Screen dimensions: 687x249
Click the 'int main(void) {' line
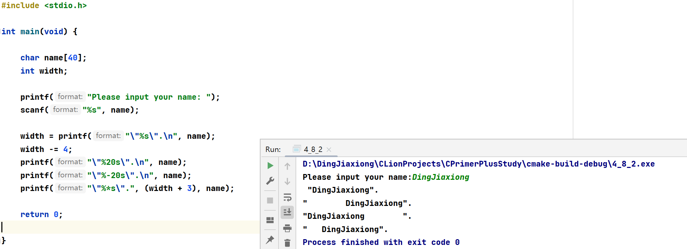click(39, 32)
